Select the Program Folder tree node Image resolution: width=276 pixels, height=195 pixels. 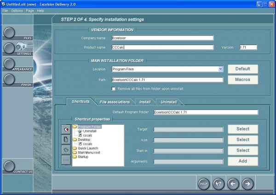pyautogui.click(x=89, y=126)
